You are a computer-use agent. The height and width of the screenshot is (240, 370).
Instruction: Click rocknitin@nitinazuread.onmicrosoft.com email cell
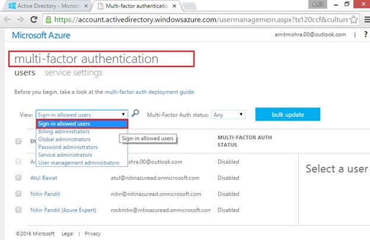click(x=161, y=210)
